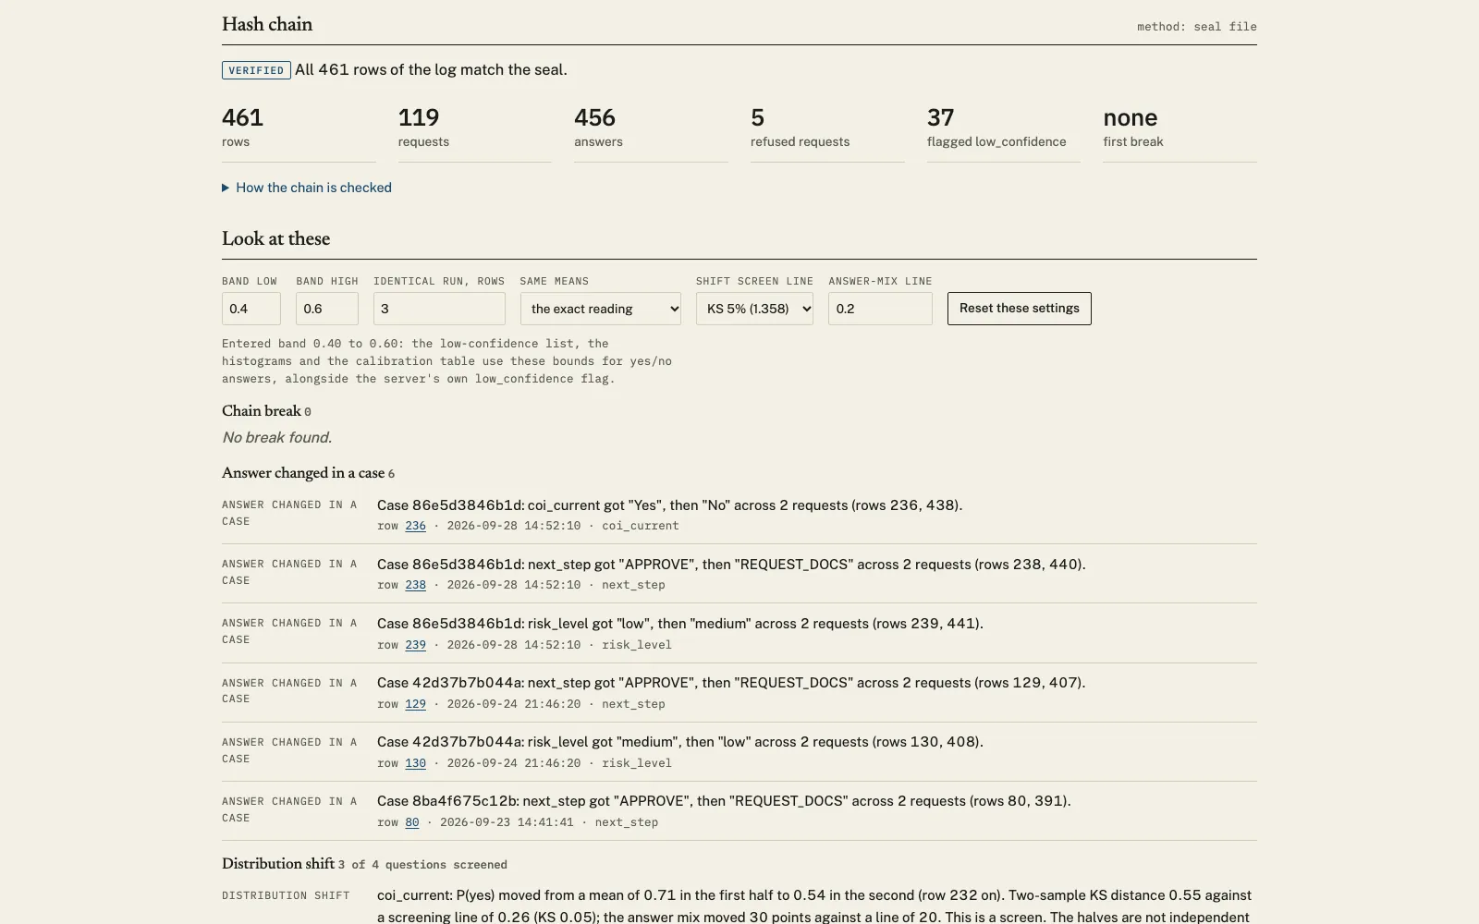
Task: Click the '37' flagged low_confidence count
Action: tap(940, 117)
